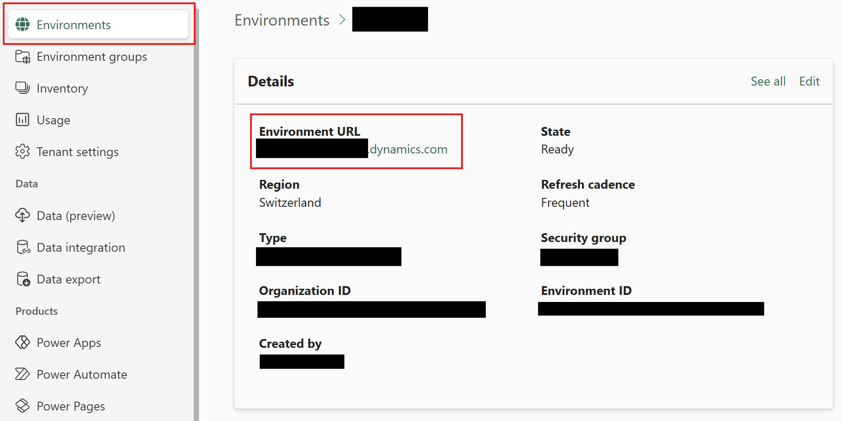Open the dynamics.com environment URL link

408,149
